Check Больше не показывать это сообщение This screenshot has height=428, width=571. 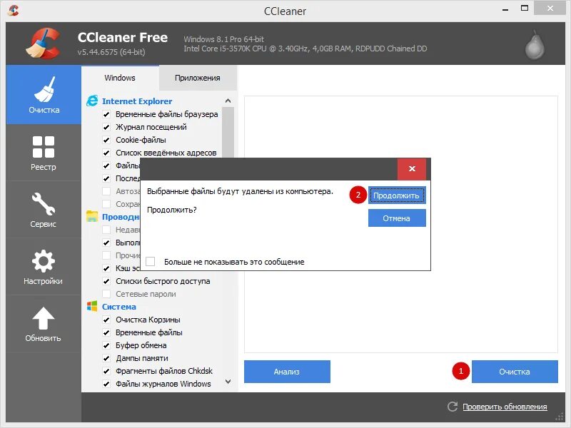(x=150, y=261)
